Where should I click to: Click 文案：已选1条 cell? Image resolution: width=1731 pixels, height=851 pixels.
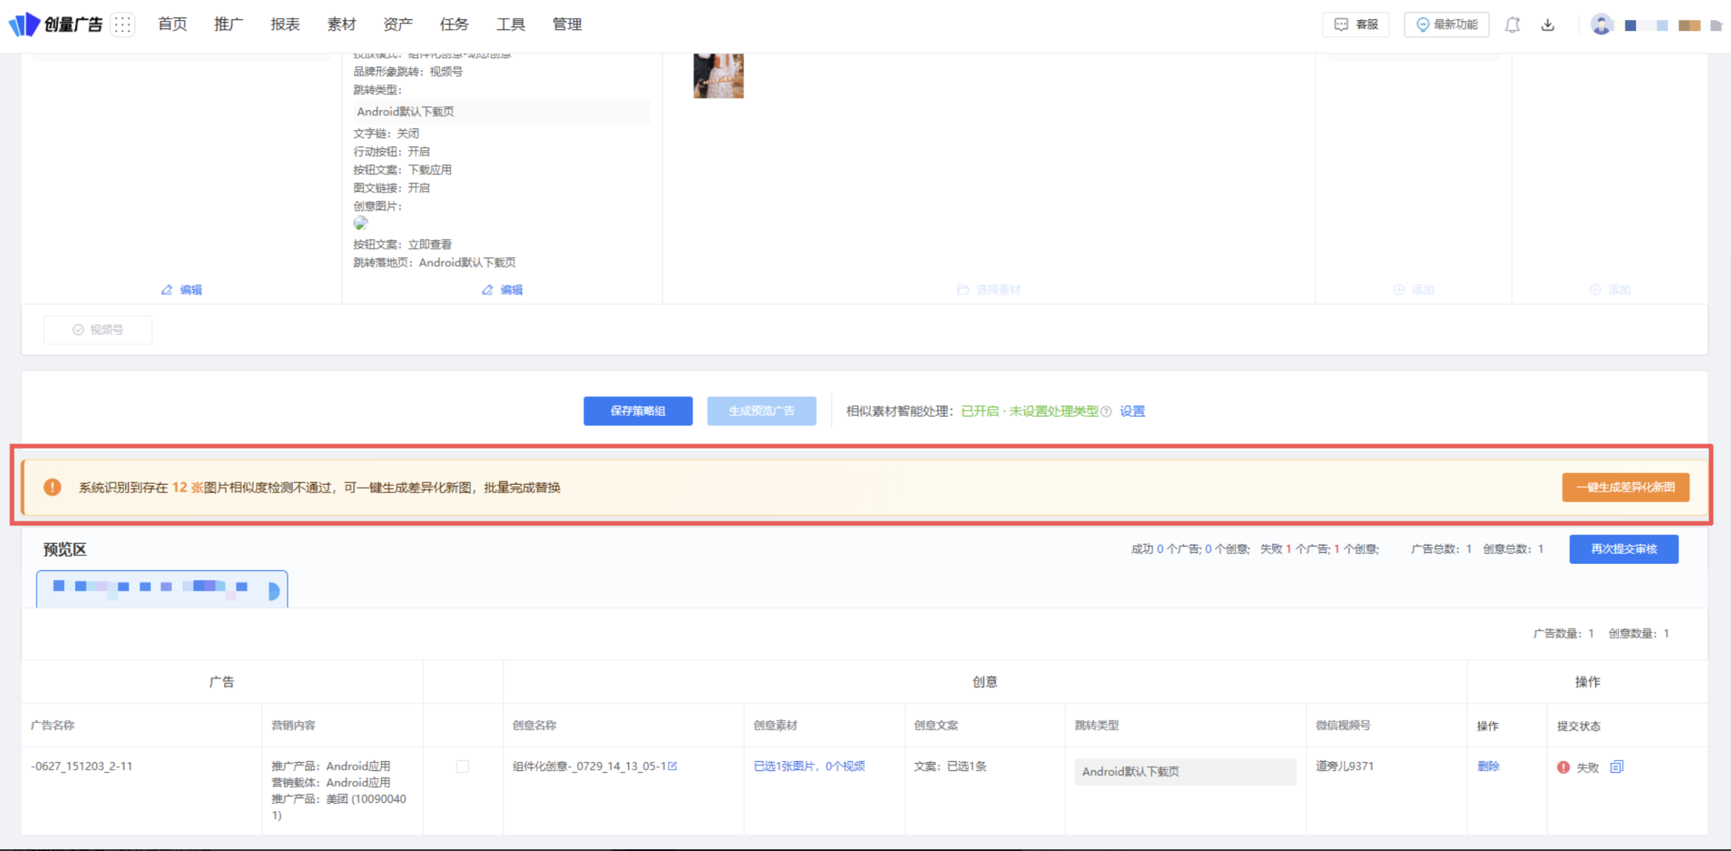(950, 767)
